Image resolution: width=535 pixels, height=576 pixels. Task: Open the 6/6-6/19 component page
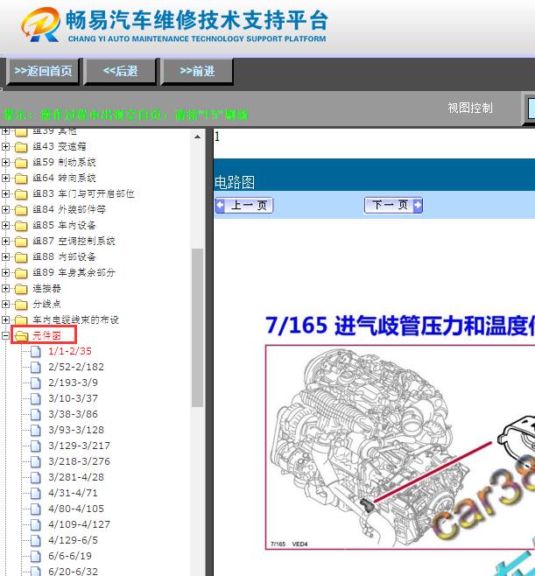70,557
